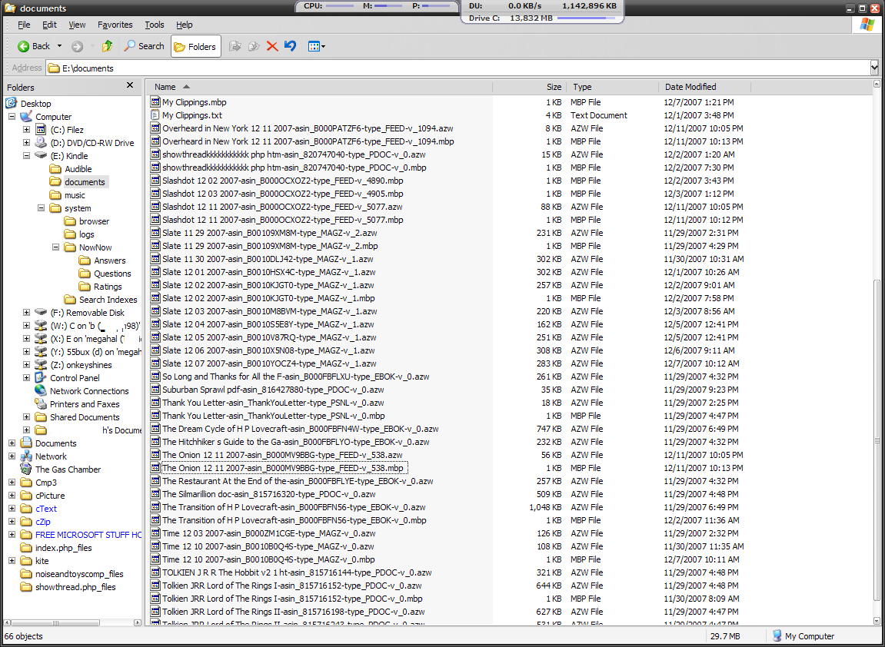Toggle the Folders pane button
Viewport: 885px width, 647px height.
(x=195, y=47)
